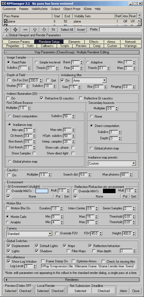Click the Invert button
Image resolution: width=144 pixels, height=297 pixels.
(x=81, y=30)
